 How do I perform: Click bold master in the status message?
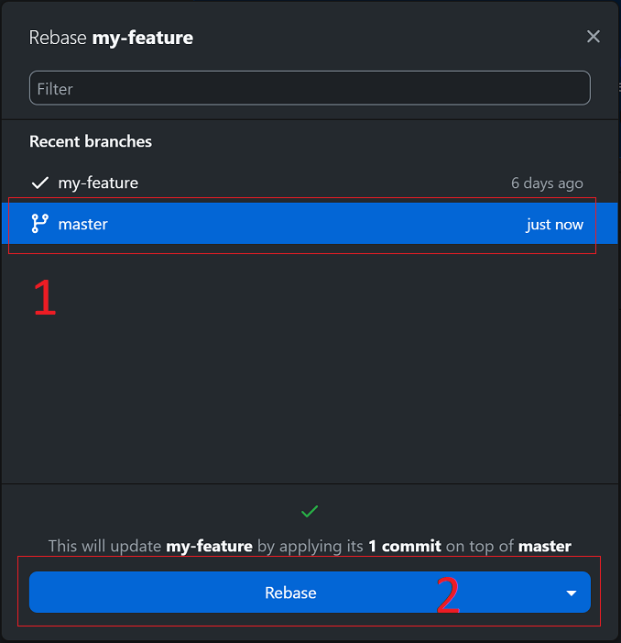pos(545,546)
